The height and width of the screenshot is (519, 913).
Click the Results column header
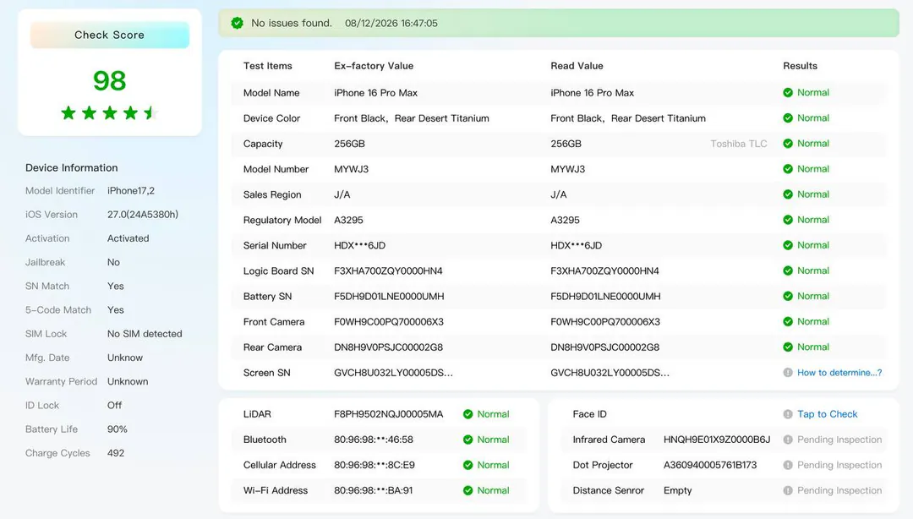800,66
